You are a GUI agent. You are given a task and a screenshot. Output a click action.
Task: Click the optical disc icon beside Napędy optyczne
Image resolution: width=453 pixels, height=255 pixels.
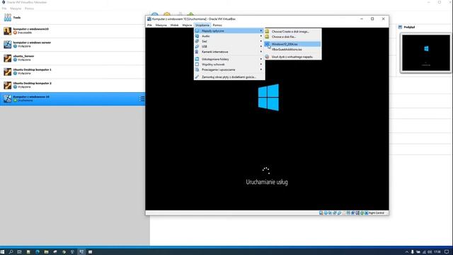coord(197,30)
